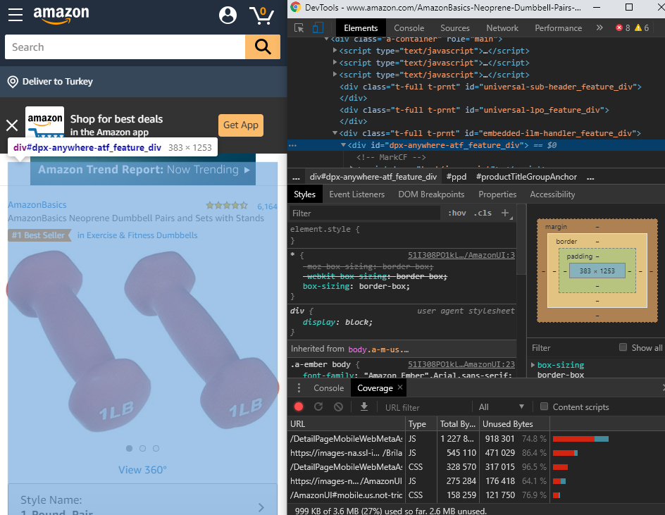
Task: Open the Accessibility tab
Action: point(552,194)
